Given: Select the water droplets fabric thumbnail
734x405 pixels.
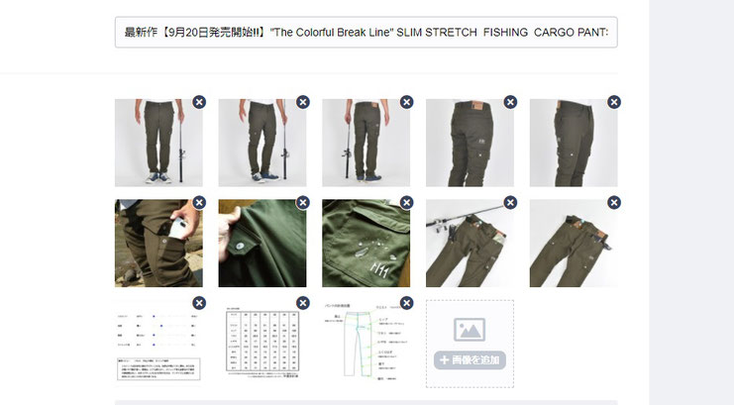Looking at the screenshot, I should [367, 244].
